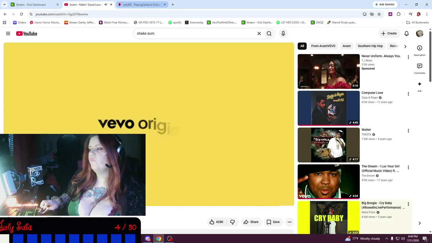432x243 pixels.
Task: Open the Chrome extensions puzzle menu
Action: 399,14
